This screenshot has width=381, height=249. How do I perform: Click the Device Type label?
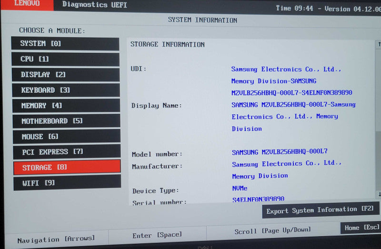tap(156, 191)
